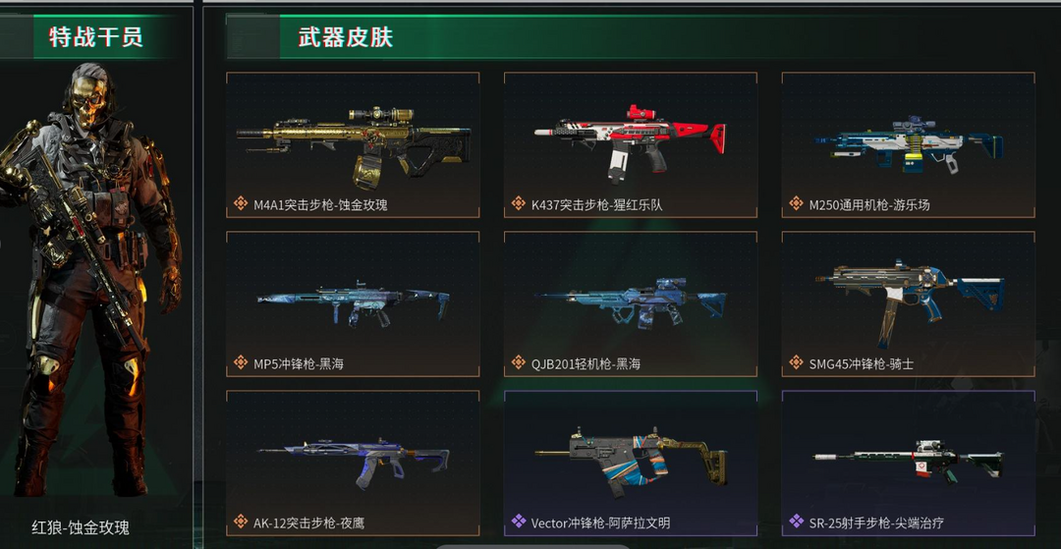Choose the M250通用机枪-游乐场 skin card
The image size is (1061, 549).
click(908, 144)
